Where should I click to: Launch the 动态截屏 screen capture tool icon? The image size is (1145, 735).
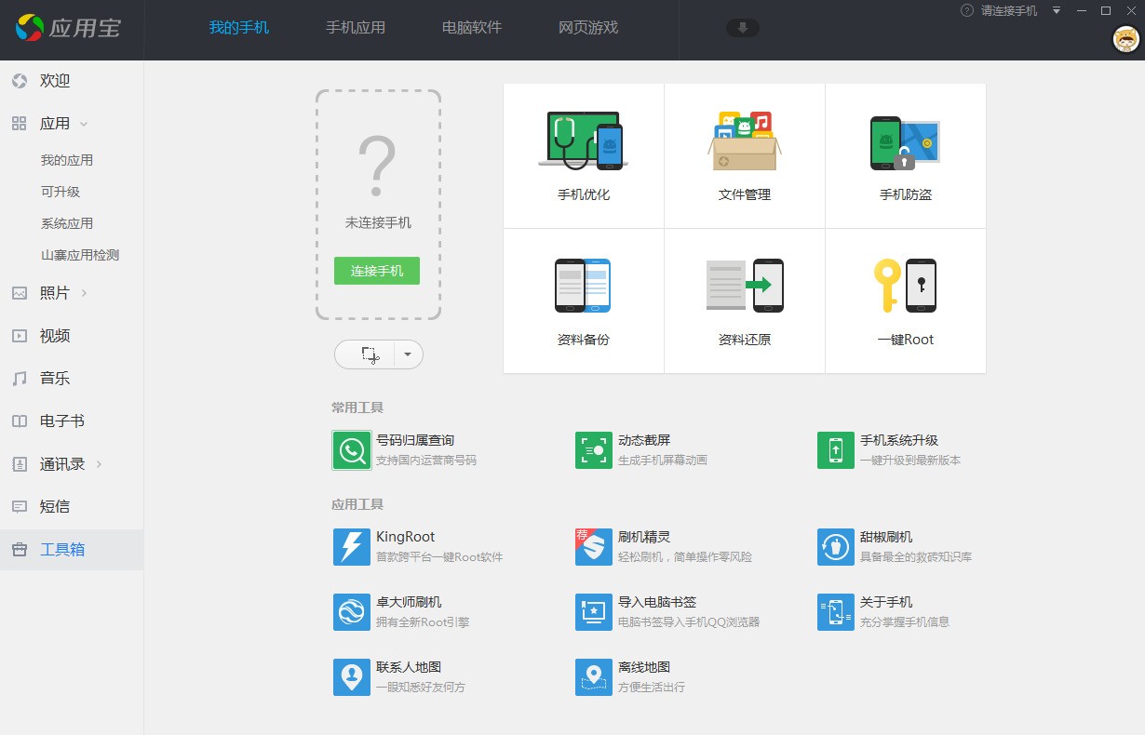coord(594,450)
